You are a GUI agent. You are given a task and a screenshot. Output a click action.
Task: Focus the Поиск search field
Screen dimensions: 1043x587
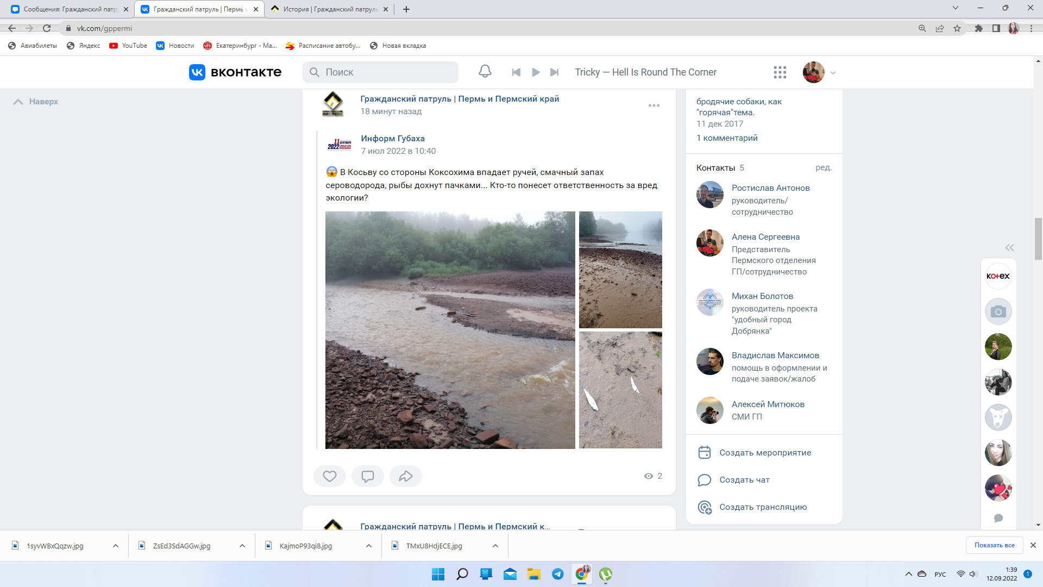tap(380, 72)
